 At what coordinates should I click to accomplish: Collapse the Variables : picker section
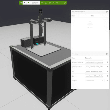click(73, 12)
